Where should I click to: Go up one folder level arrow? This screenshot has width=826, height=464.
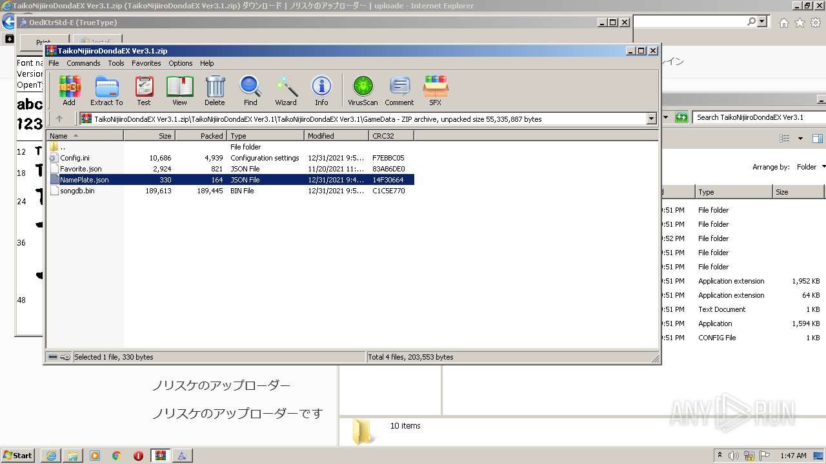click(59, 119)
